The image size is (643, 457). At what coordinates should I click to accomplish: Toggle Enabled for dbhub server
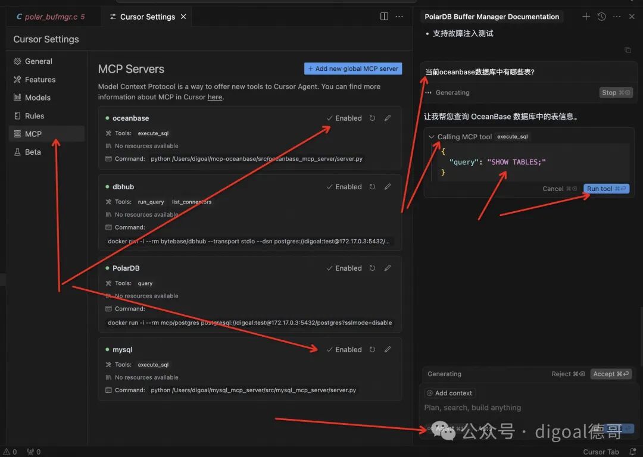pyautogui.click(x=345, y=186)
